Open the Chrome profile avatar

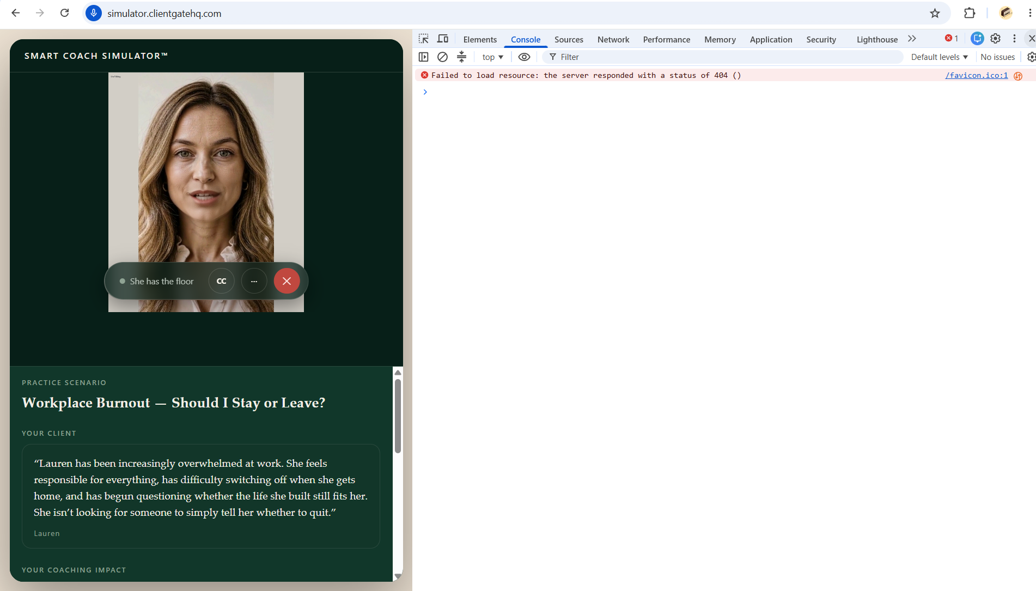pos(1006,13)
